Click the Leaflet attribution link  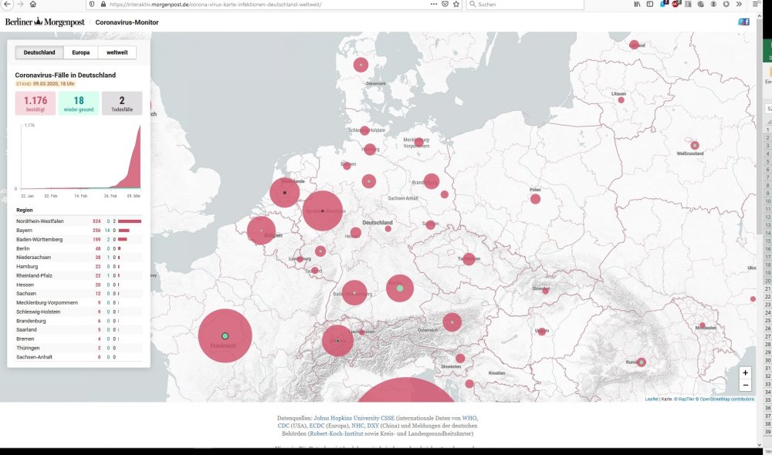click(652, 399)
